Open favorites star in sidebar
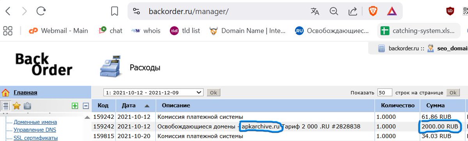This screenshot has height=141, width=468. [x=17, y=106]
